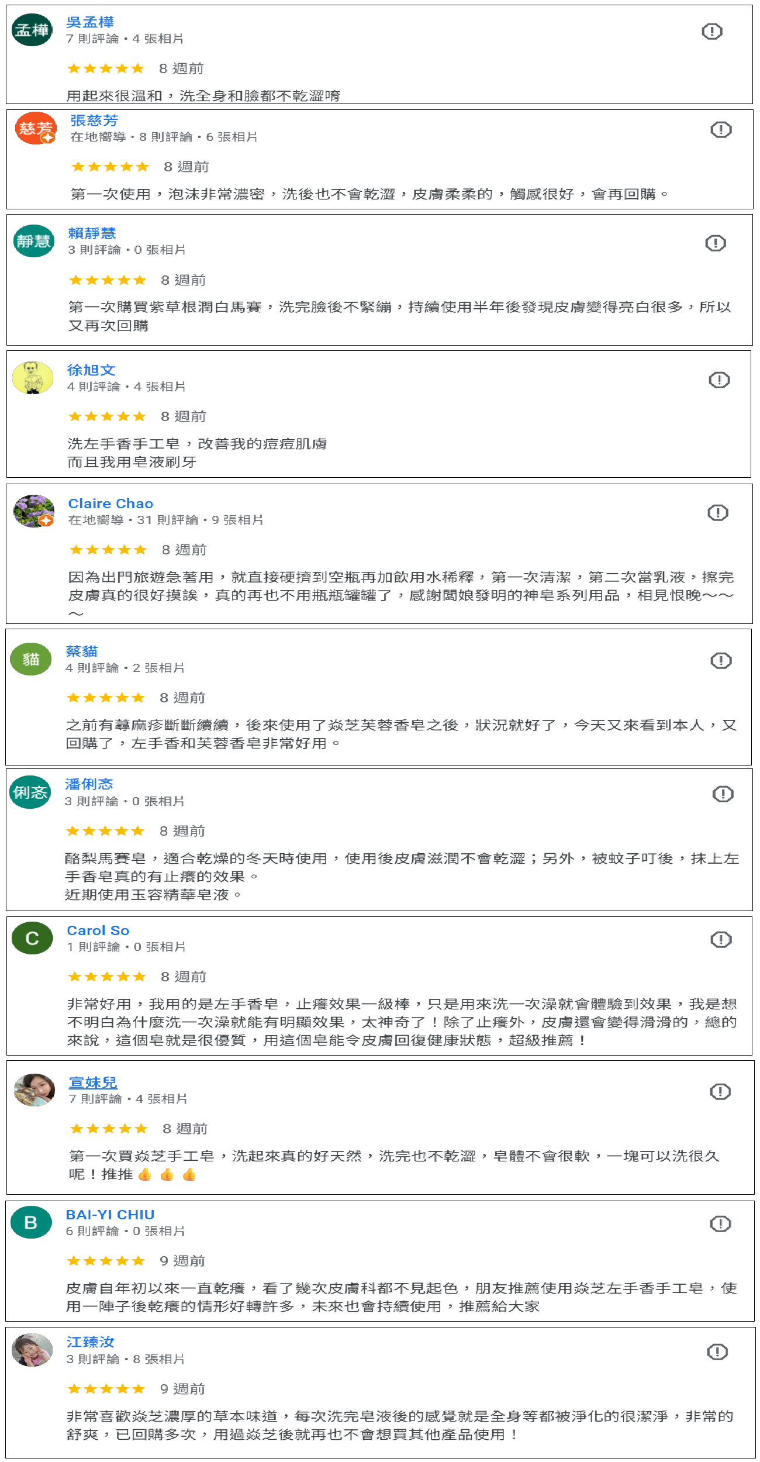Click report icon on 賴靜慧's review
The height and width of the screenshot is (1462, 760).
coord(716,243)
